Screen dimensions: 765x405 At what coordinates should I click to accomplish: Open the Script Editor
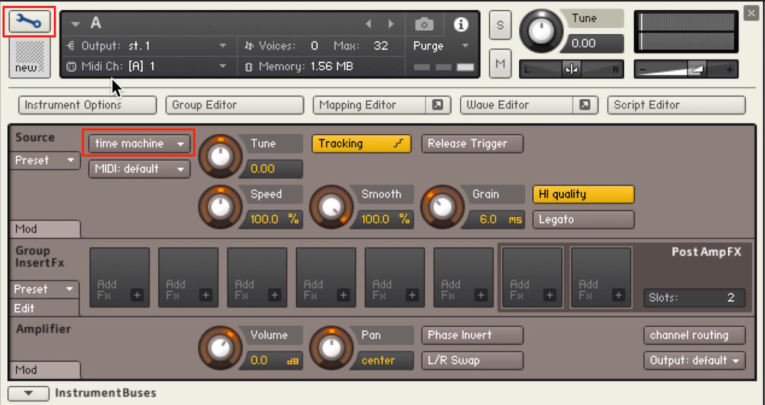click(x=676, y=105)
